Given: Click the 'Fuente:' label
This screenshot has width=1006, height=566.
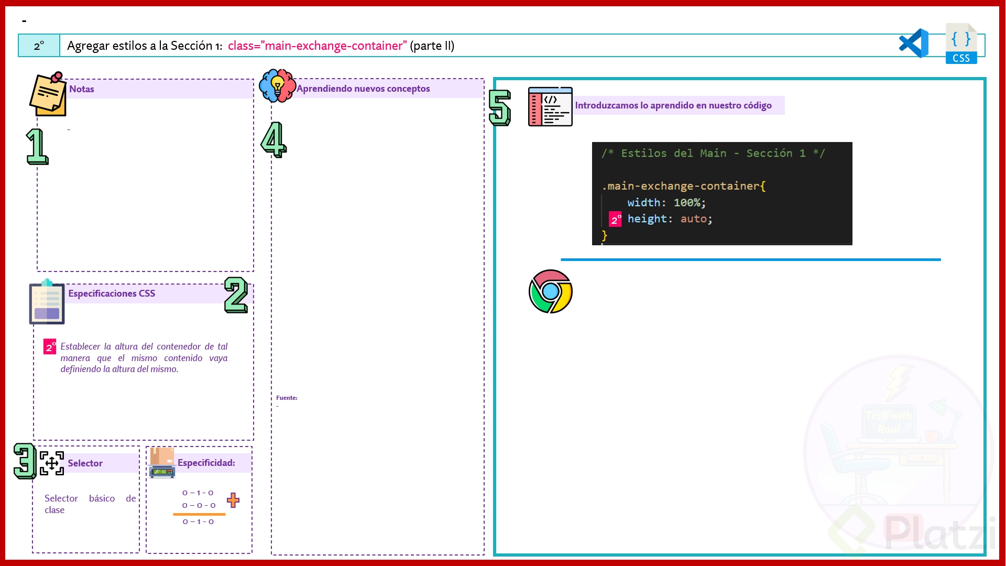Looking at the screenshot, I should [287, 398].
